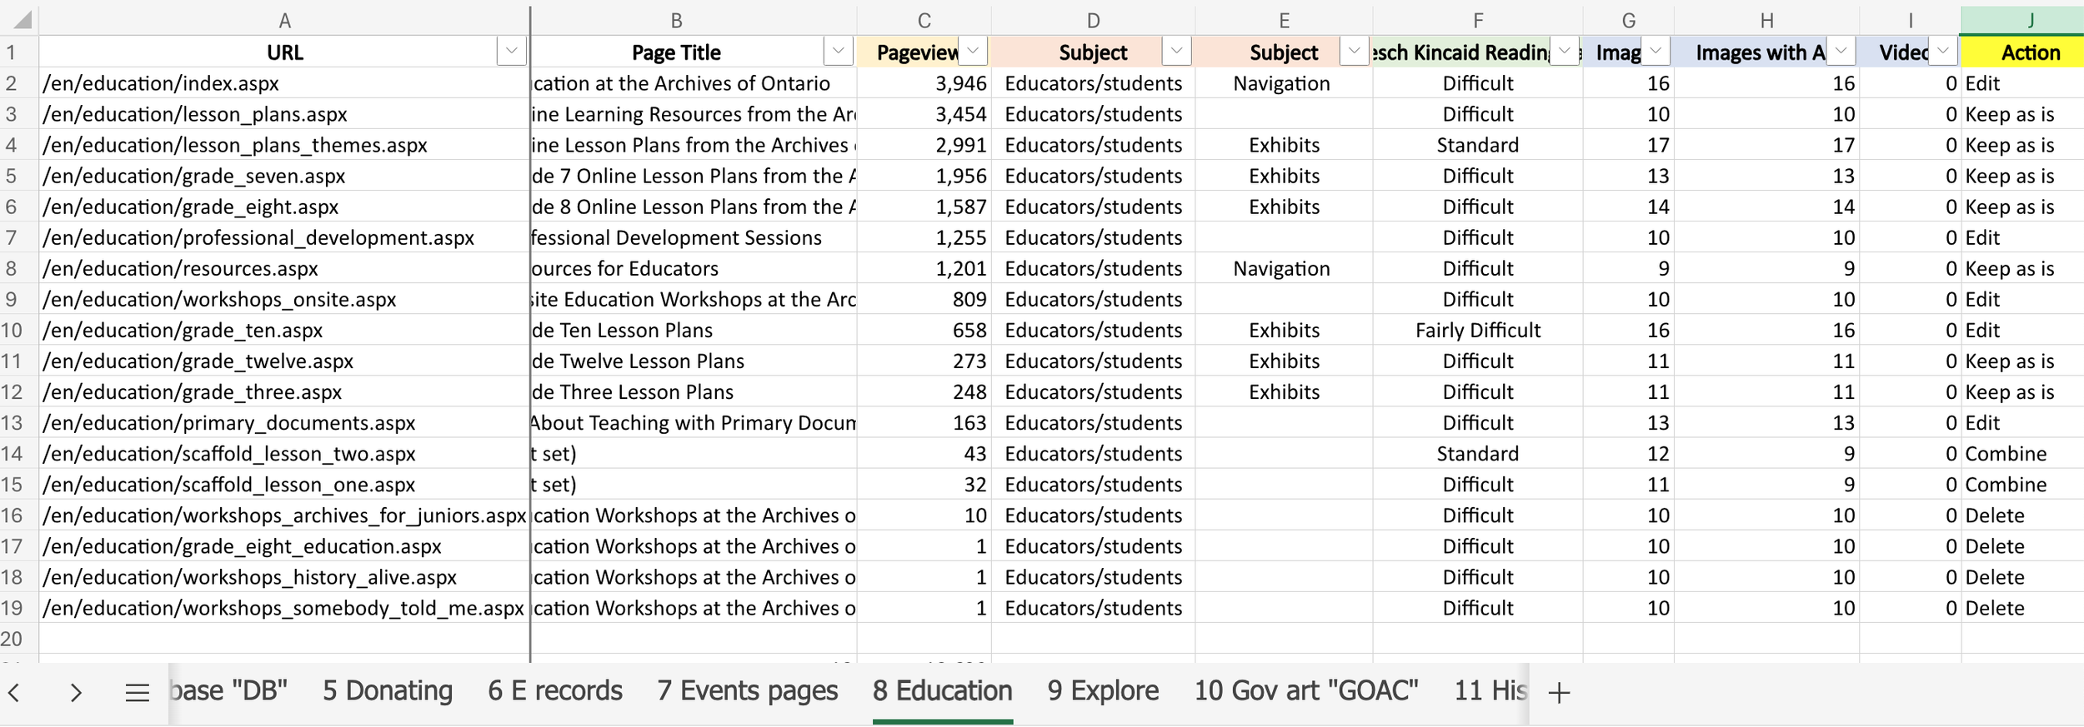Viewport: 2084px width, 727px height.
Task: Open the Pageviews filter dropdown
Action: click(973, 52)
